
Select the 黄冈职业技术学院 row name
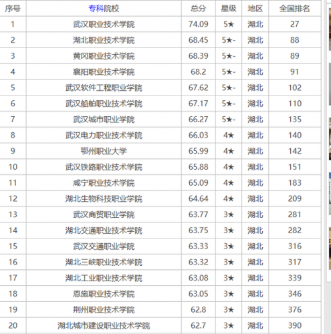(104, 56)
